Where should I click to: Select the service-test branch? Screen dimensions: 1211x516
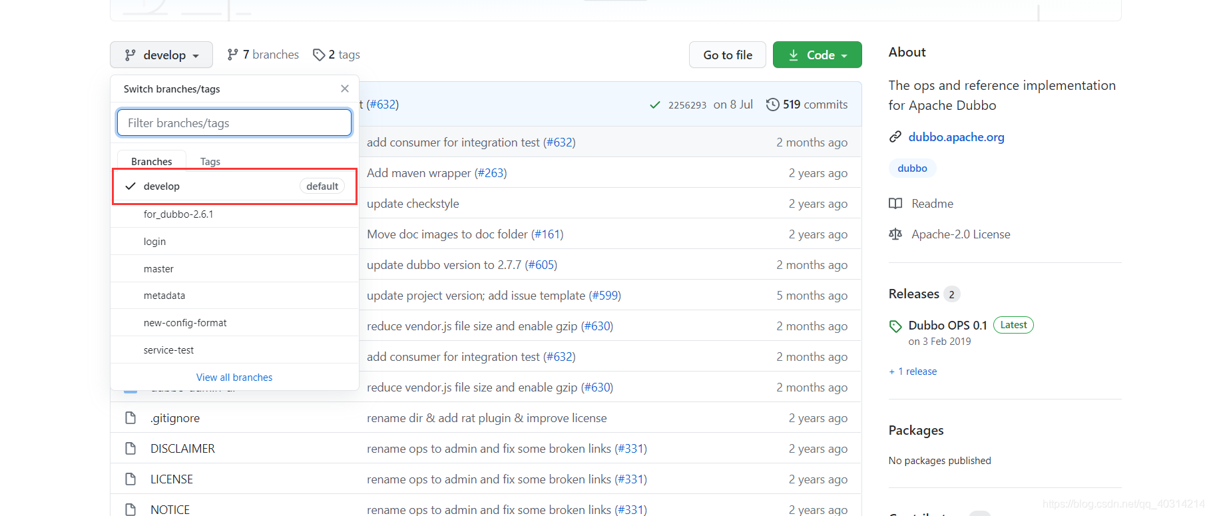point(234,350)
